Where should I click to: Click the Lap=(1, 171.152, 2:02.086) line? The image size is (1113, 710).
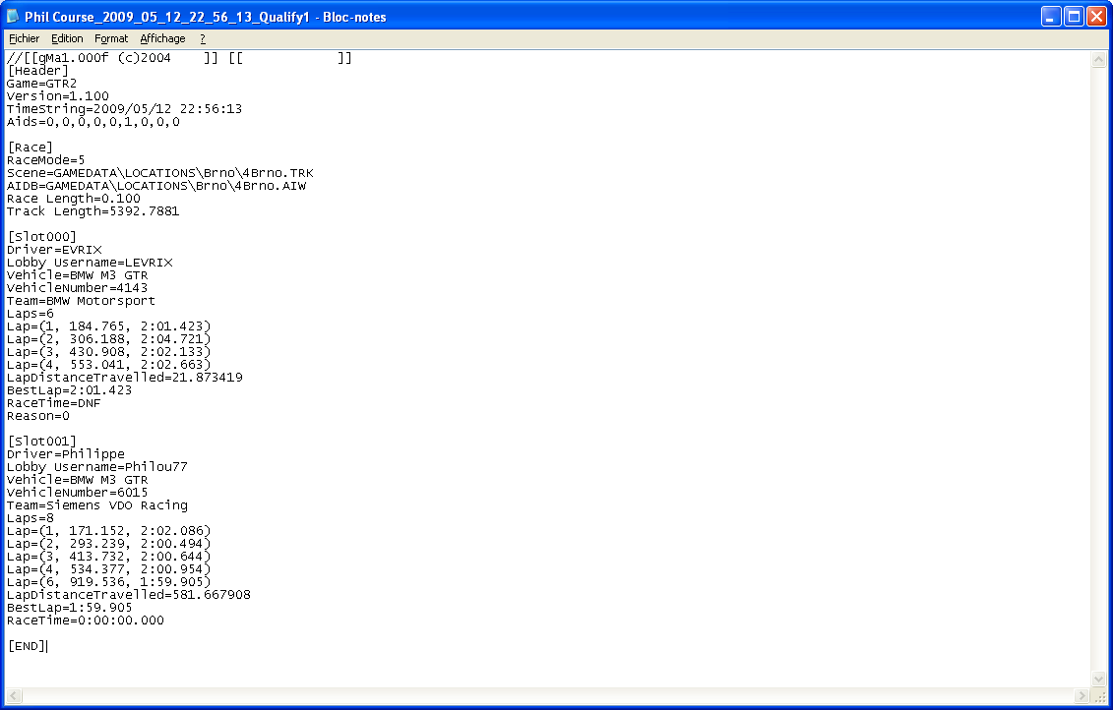coord(108,531)
